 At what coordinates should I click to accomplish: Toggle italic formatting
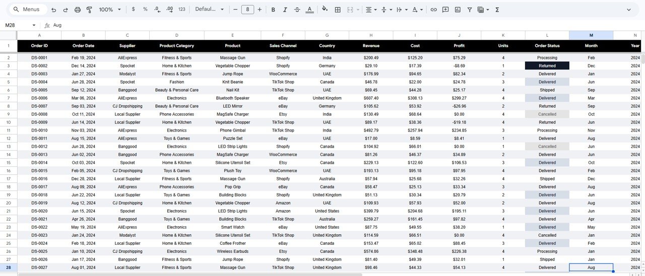coord(285,10)
